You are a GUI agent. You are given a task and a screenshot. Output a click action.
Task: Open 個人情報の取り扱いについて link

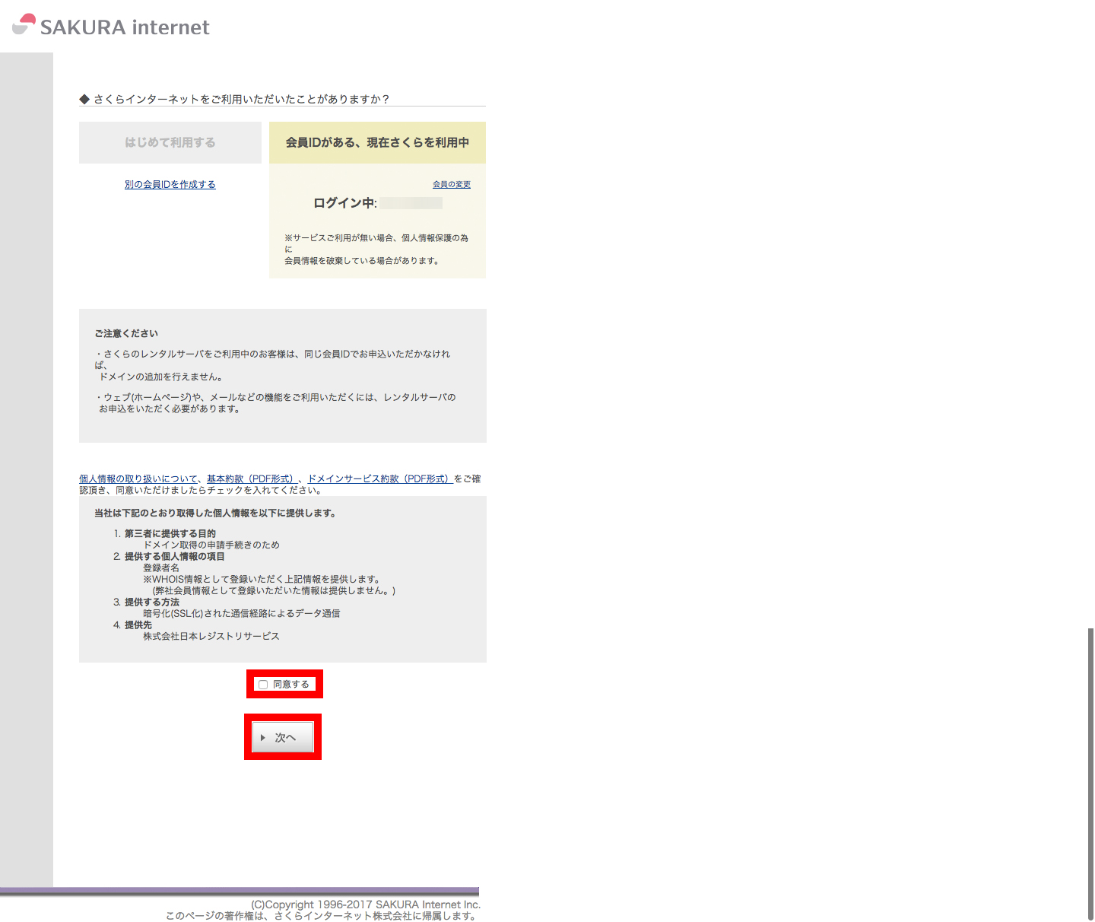pyautogui.click(x=138, y=478)
